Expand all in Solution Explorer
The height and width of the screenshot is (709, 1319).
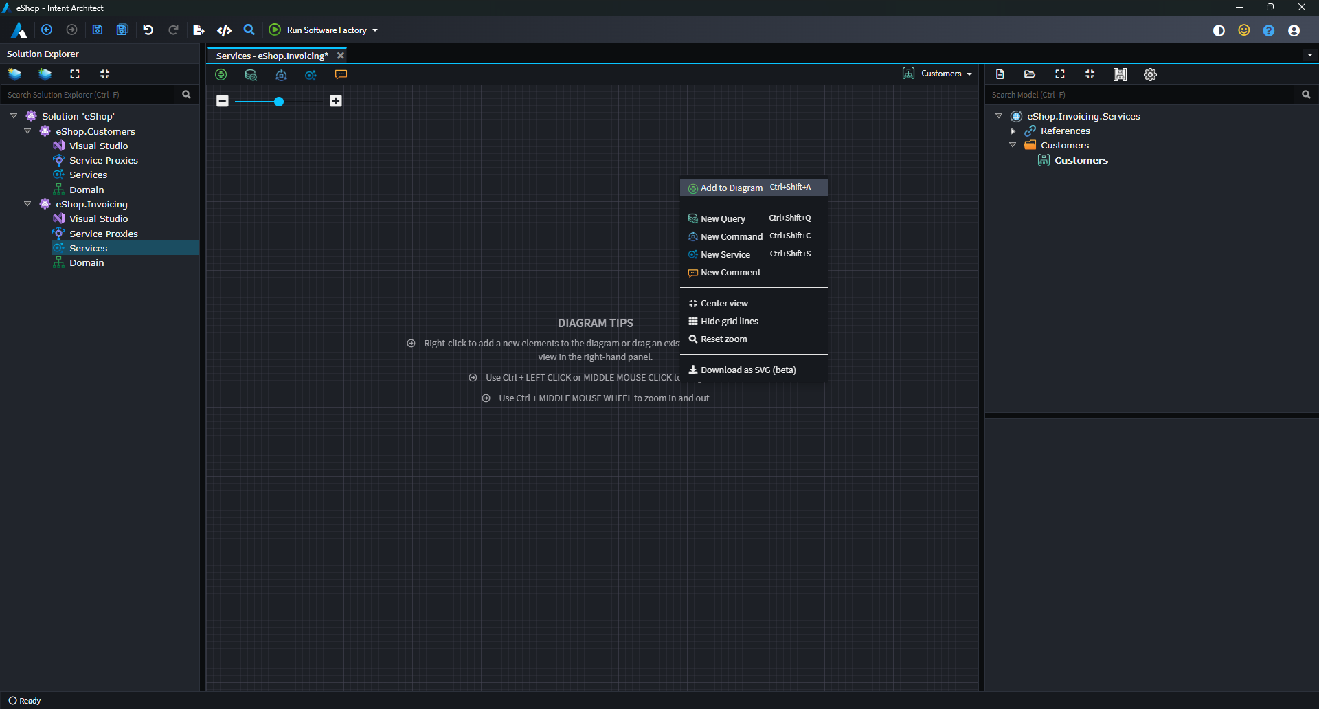point(75,74)
